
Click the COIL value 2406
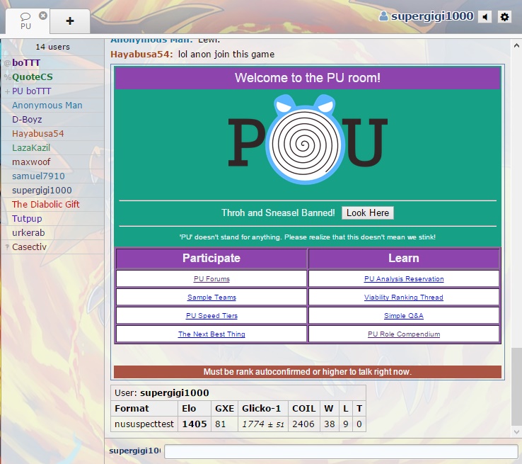pos(303,424)
